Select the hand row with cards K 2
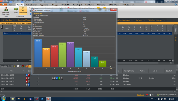 (x=88, y=81)
